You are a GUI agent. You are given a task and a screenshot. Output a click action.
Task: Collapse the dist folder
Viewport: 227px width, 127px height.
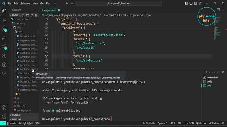(x=19, y=28)
